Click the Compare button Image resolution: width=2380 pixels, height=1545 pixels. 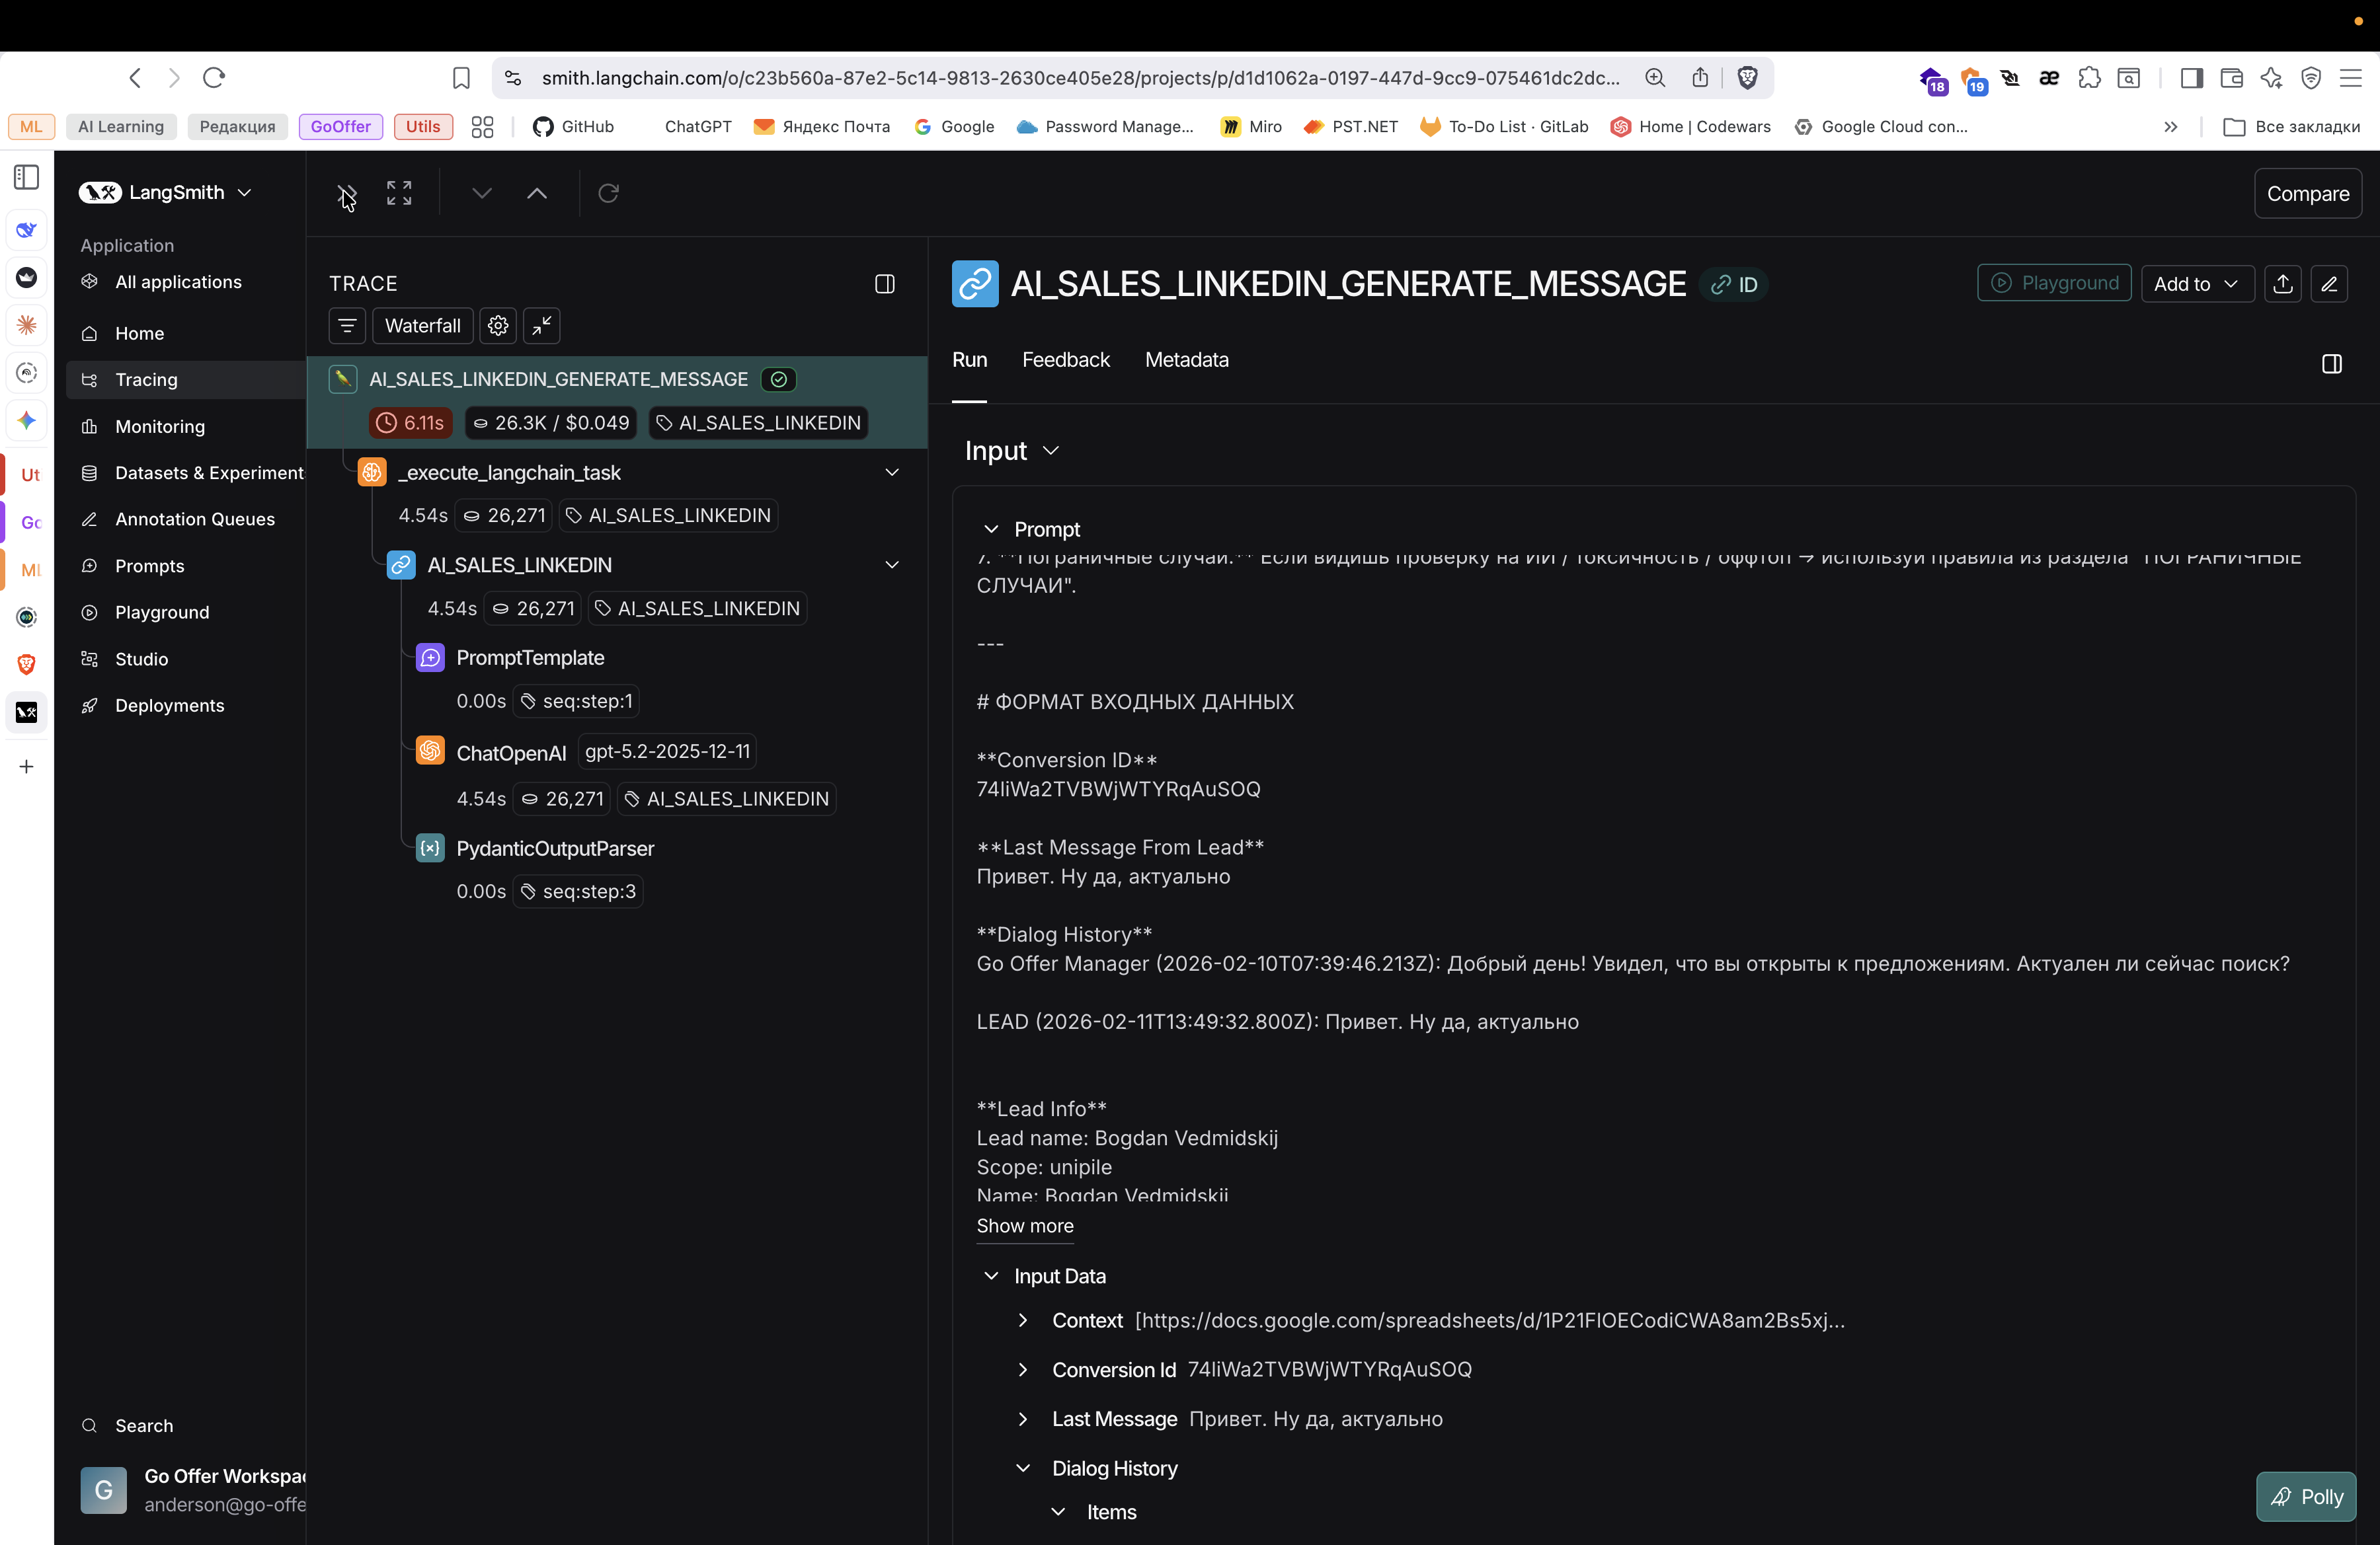click(2307, 194)
